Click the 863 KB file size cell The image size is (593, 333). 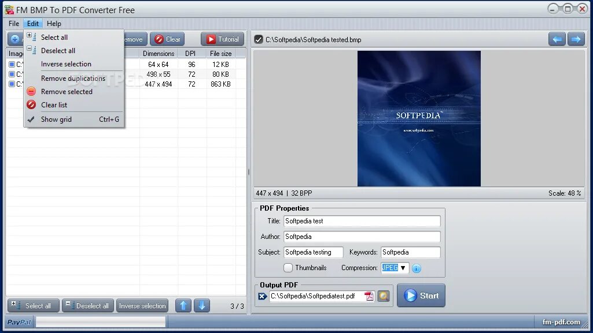[x=220, y=84]
